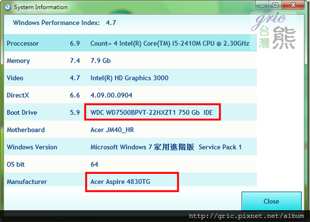Click the overall index value 4.7
This screenshot has height=222, width=310.
111,23
